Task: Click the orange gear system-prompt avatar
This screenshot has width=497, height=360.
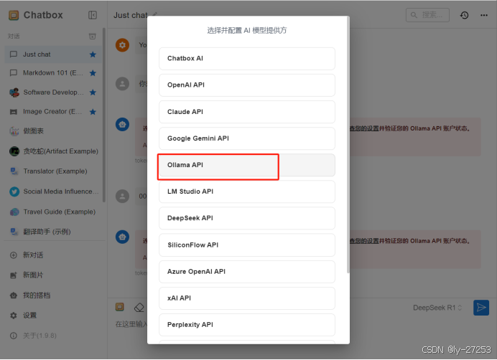Action: click(122, 45)
